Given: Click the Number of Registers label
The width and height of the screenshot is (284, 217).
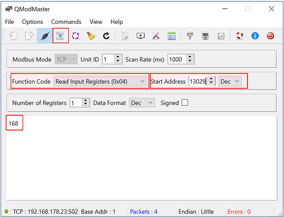Looking at the screenshot, I should tap(40, 103).
